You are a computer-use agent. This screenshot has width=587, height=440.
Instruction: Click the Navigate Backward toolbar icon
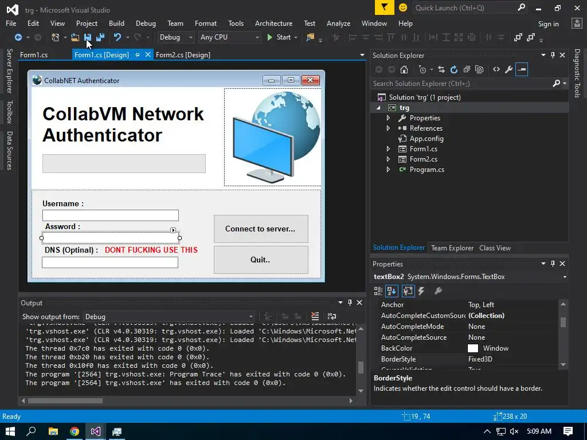pyautogui.click(x=18, y=37)
